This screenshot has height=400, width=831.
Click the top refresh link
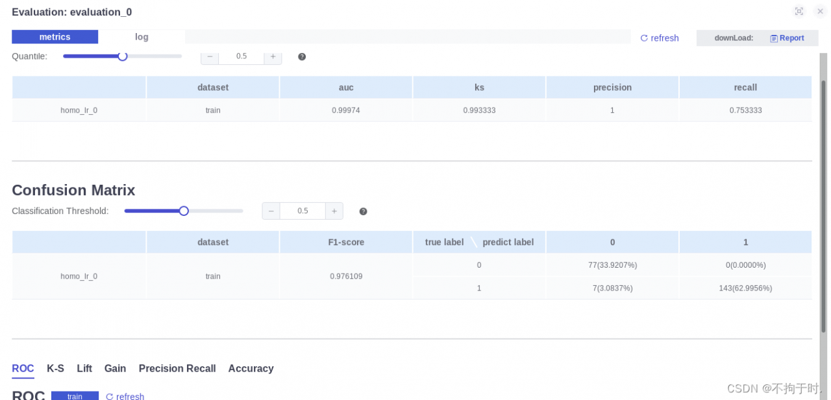pyautogui.click(x=660, y=38)
